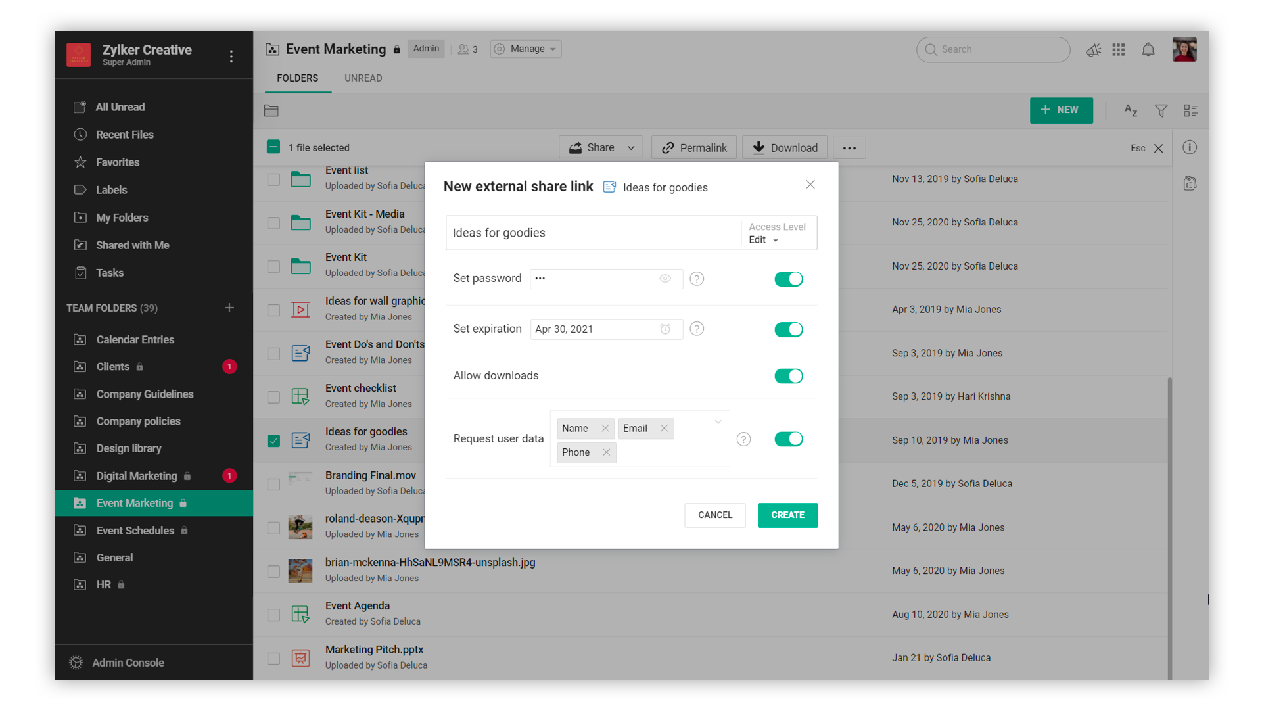Switch to the UNREAD tab
This screenshot has width=1262, height=710.
point(363,78)
